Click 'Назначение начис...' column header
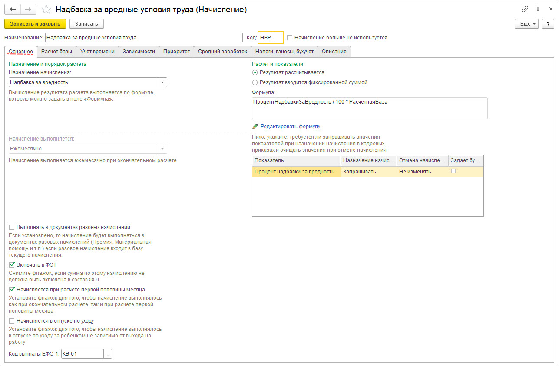The width and height of the screenshot is (559, 366). pyautogui.click(x=369, y=160)
